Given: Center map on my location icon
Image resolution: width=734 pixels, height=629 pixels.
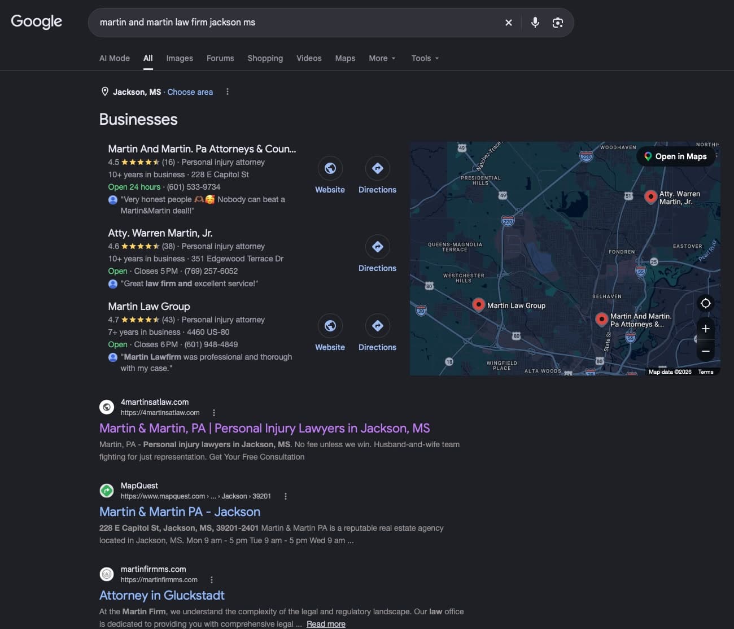Looking at the screenshot, I should click(x=706, y=303).
